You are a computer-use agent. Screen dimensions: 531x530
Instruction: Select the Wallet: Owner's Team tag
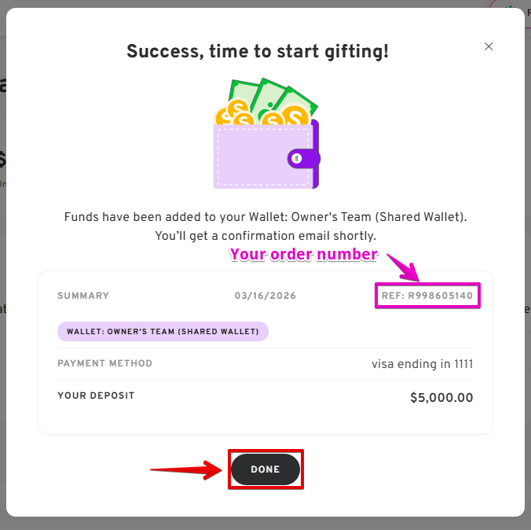click(x=163, y=331)
